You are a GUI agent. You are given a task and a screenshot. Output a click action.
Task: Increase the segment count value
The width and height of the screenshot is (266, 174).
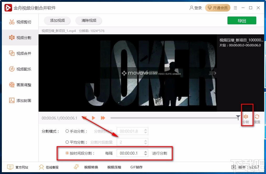146,140
